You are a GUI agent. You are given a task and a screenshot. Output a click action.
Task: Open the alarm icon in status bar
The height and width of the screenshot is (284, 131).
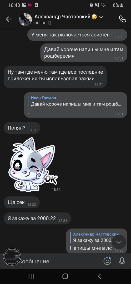pyautogui.click(x=92, y=5)
